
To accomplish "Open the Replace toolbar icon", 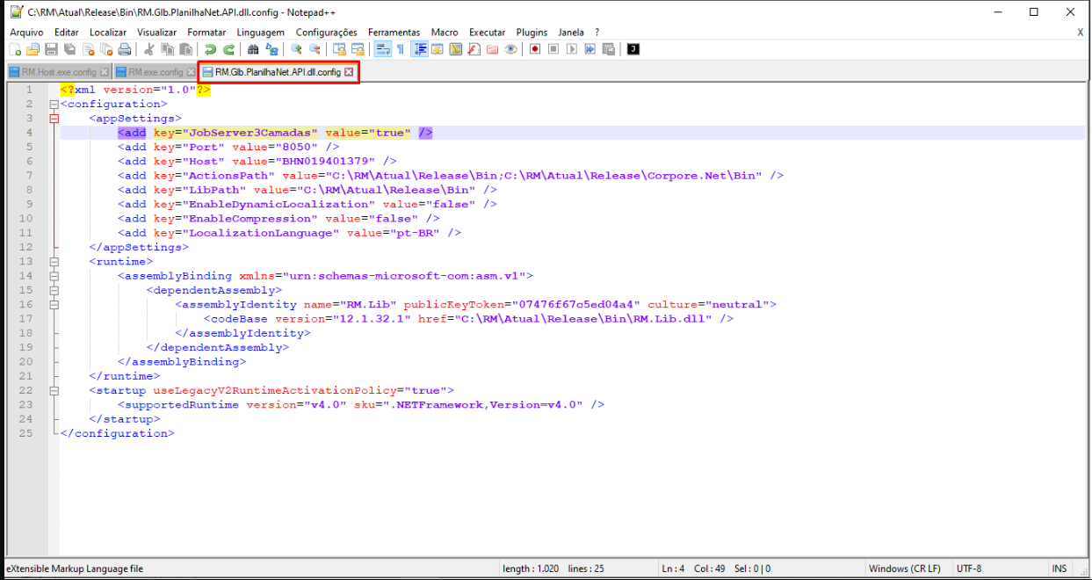I will coord(271,49).
